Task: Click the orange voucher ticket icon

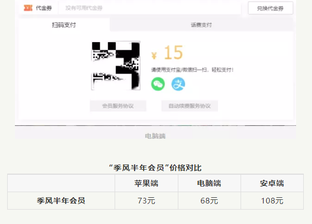Action: 28,8
